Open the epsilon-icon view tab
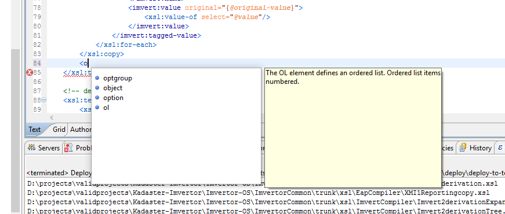The height and width of the screenshot is (214, 505). [x=500, y=147]
